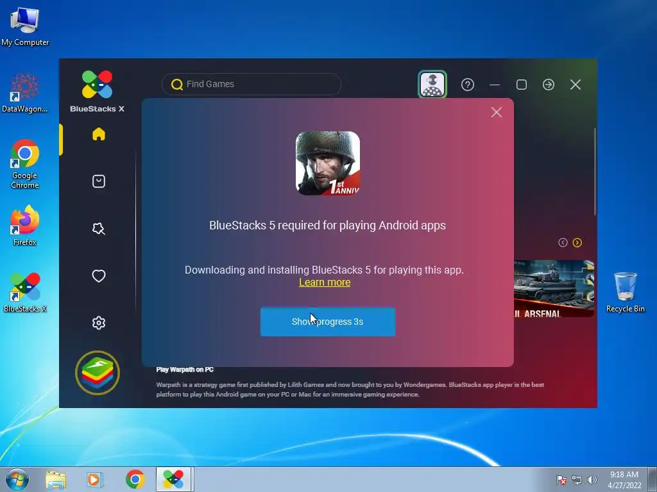This screenshot has height=492, width=657.
Task: Click the search magnifier icon in Find Games
Action: point(177,85)
